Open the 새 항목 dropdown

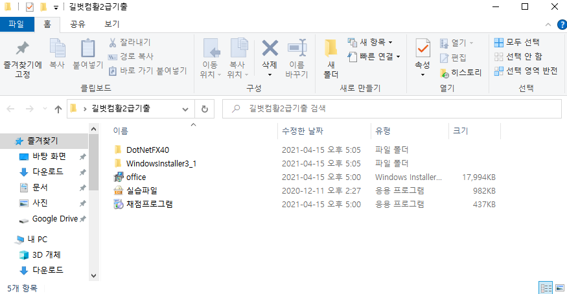pyautogui.click(x=370, y=42)
